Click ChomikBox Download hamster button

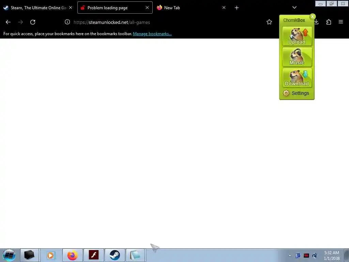tap(297, 78)
